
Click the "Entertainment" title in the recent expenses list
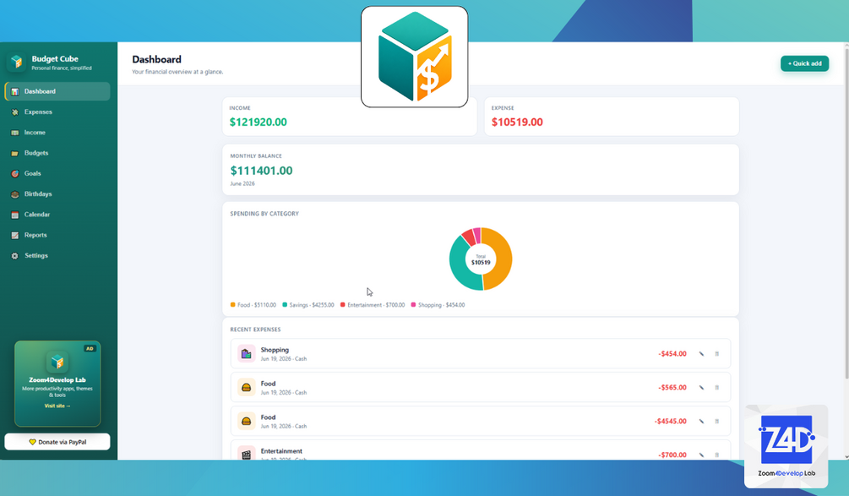click(x=281, y=451)
